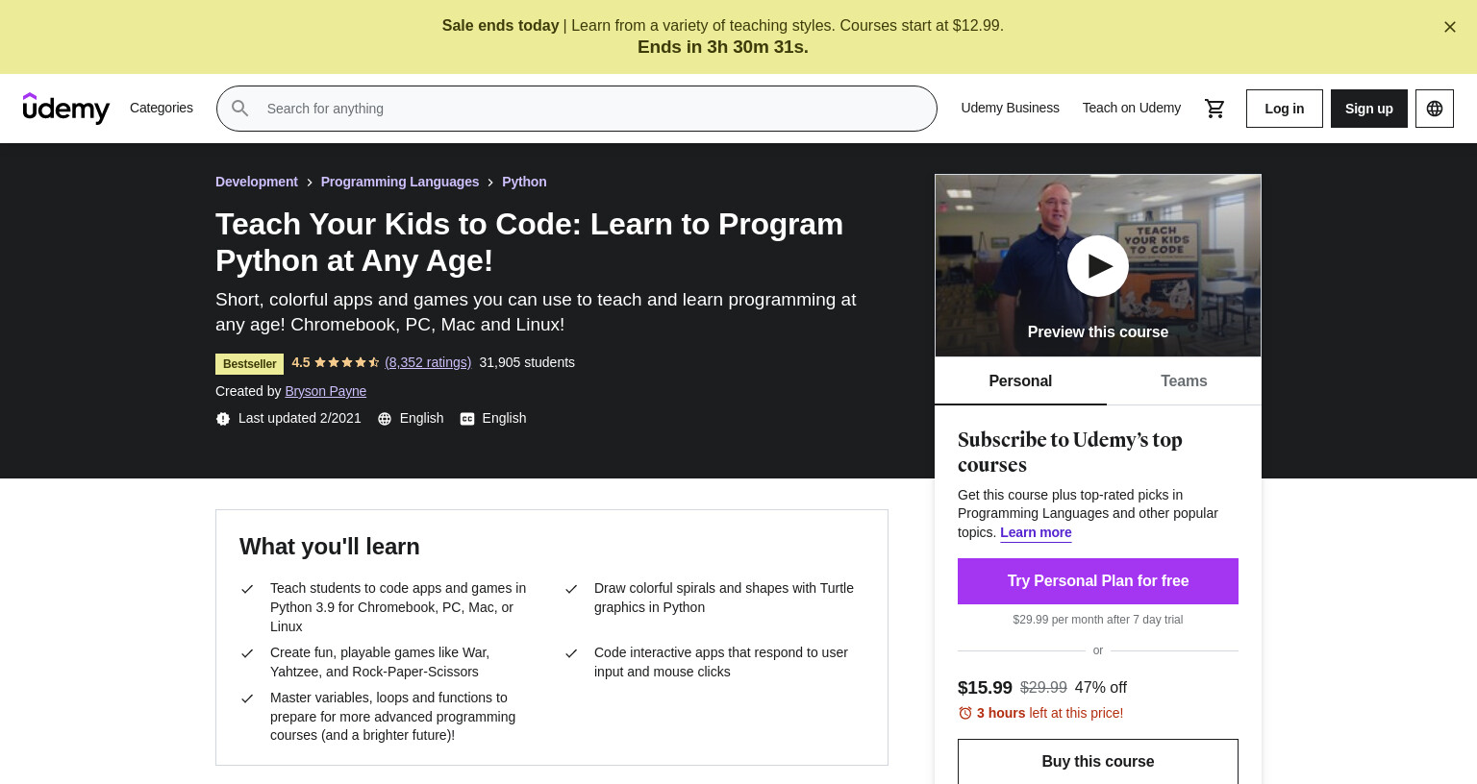This screenshot has width=1477, height=784.
Task: Click '47% off' discount text
Action: click(x=1101, y=688)
